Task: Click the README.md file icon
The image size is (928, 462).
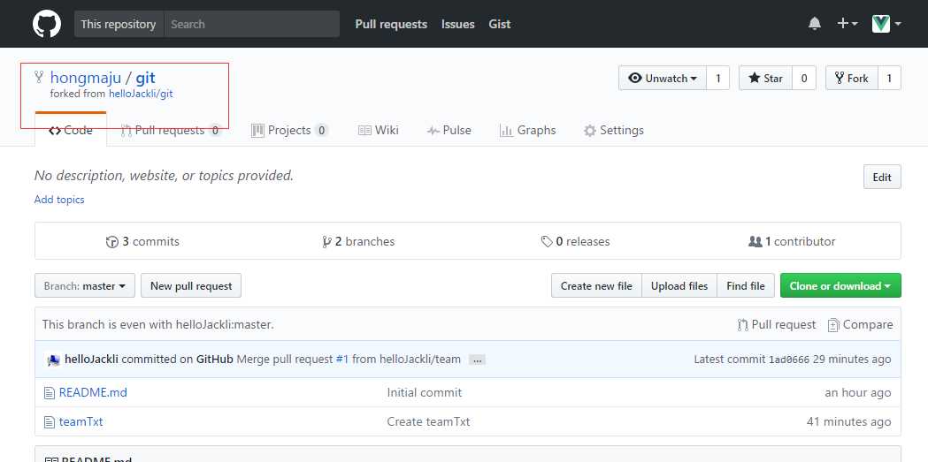Action: 50,392
